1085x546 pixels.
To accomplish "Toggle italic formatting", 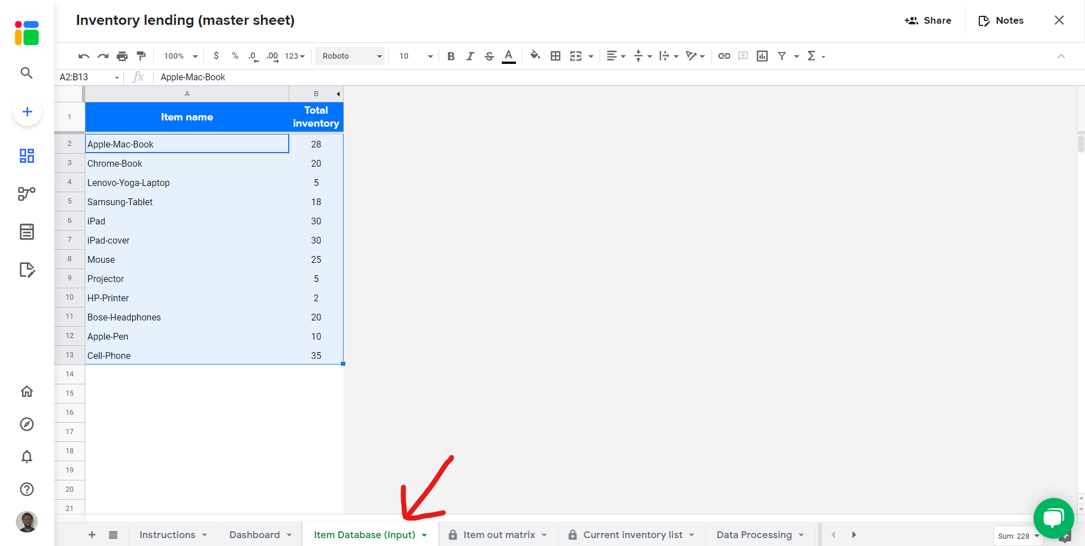I will pos(470,56).
